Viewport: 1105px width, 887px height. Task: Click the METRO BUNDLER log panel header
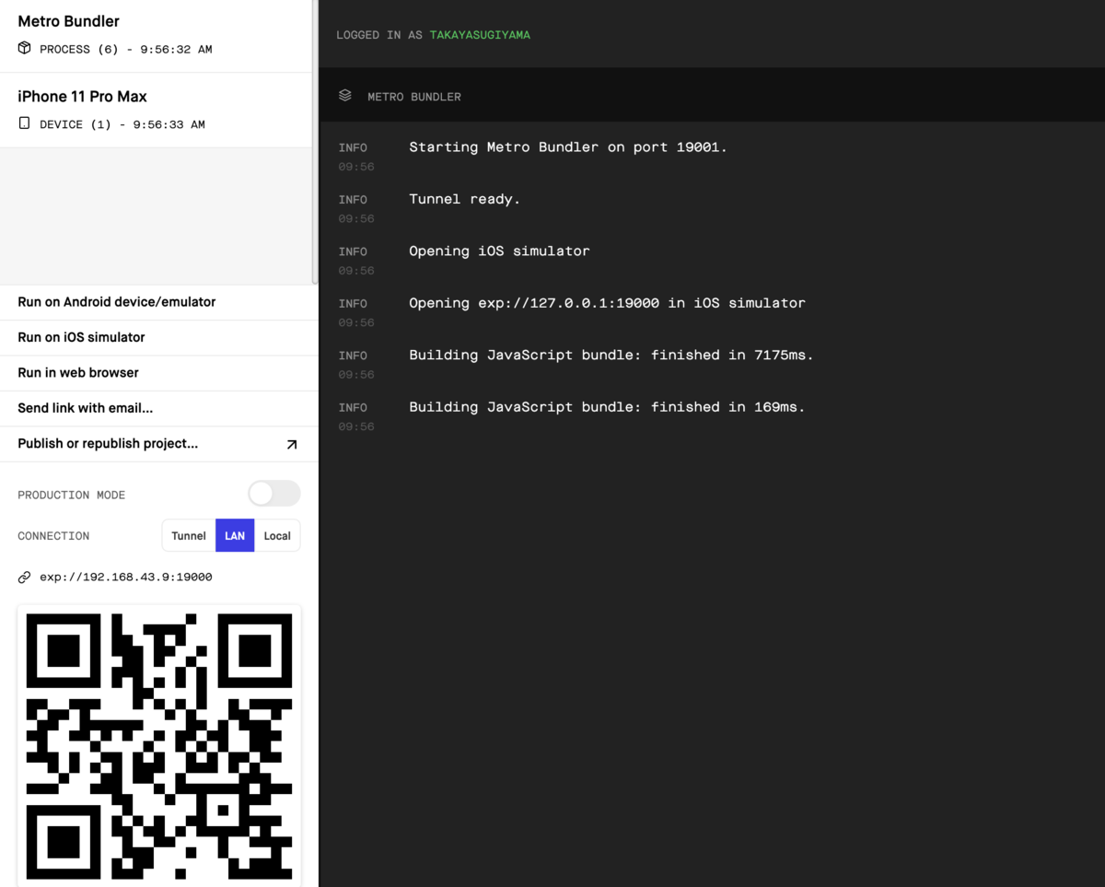(712, 96)
